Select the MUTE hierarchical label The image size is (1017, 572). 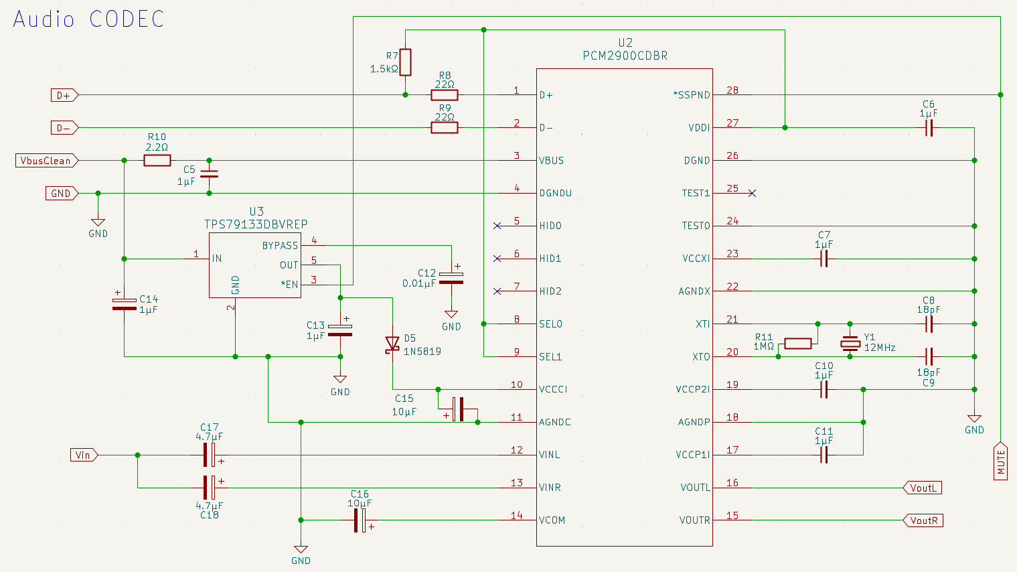[1001, 461]
